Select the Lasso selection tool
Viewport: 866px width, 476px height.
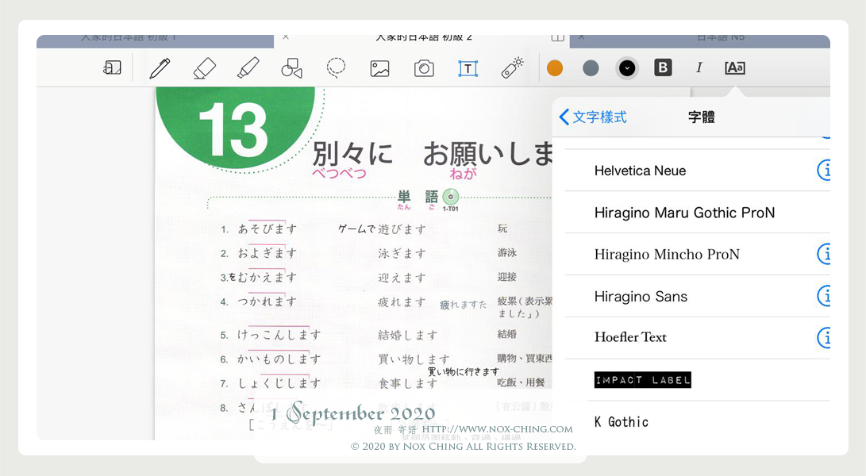336,68
